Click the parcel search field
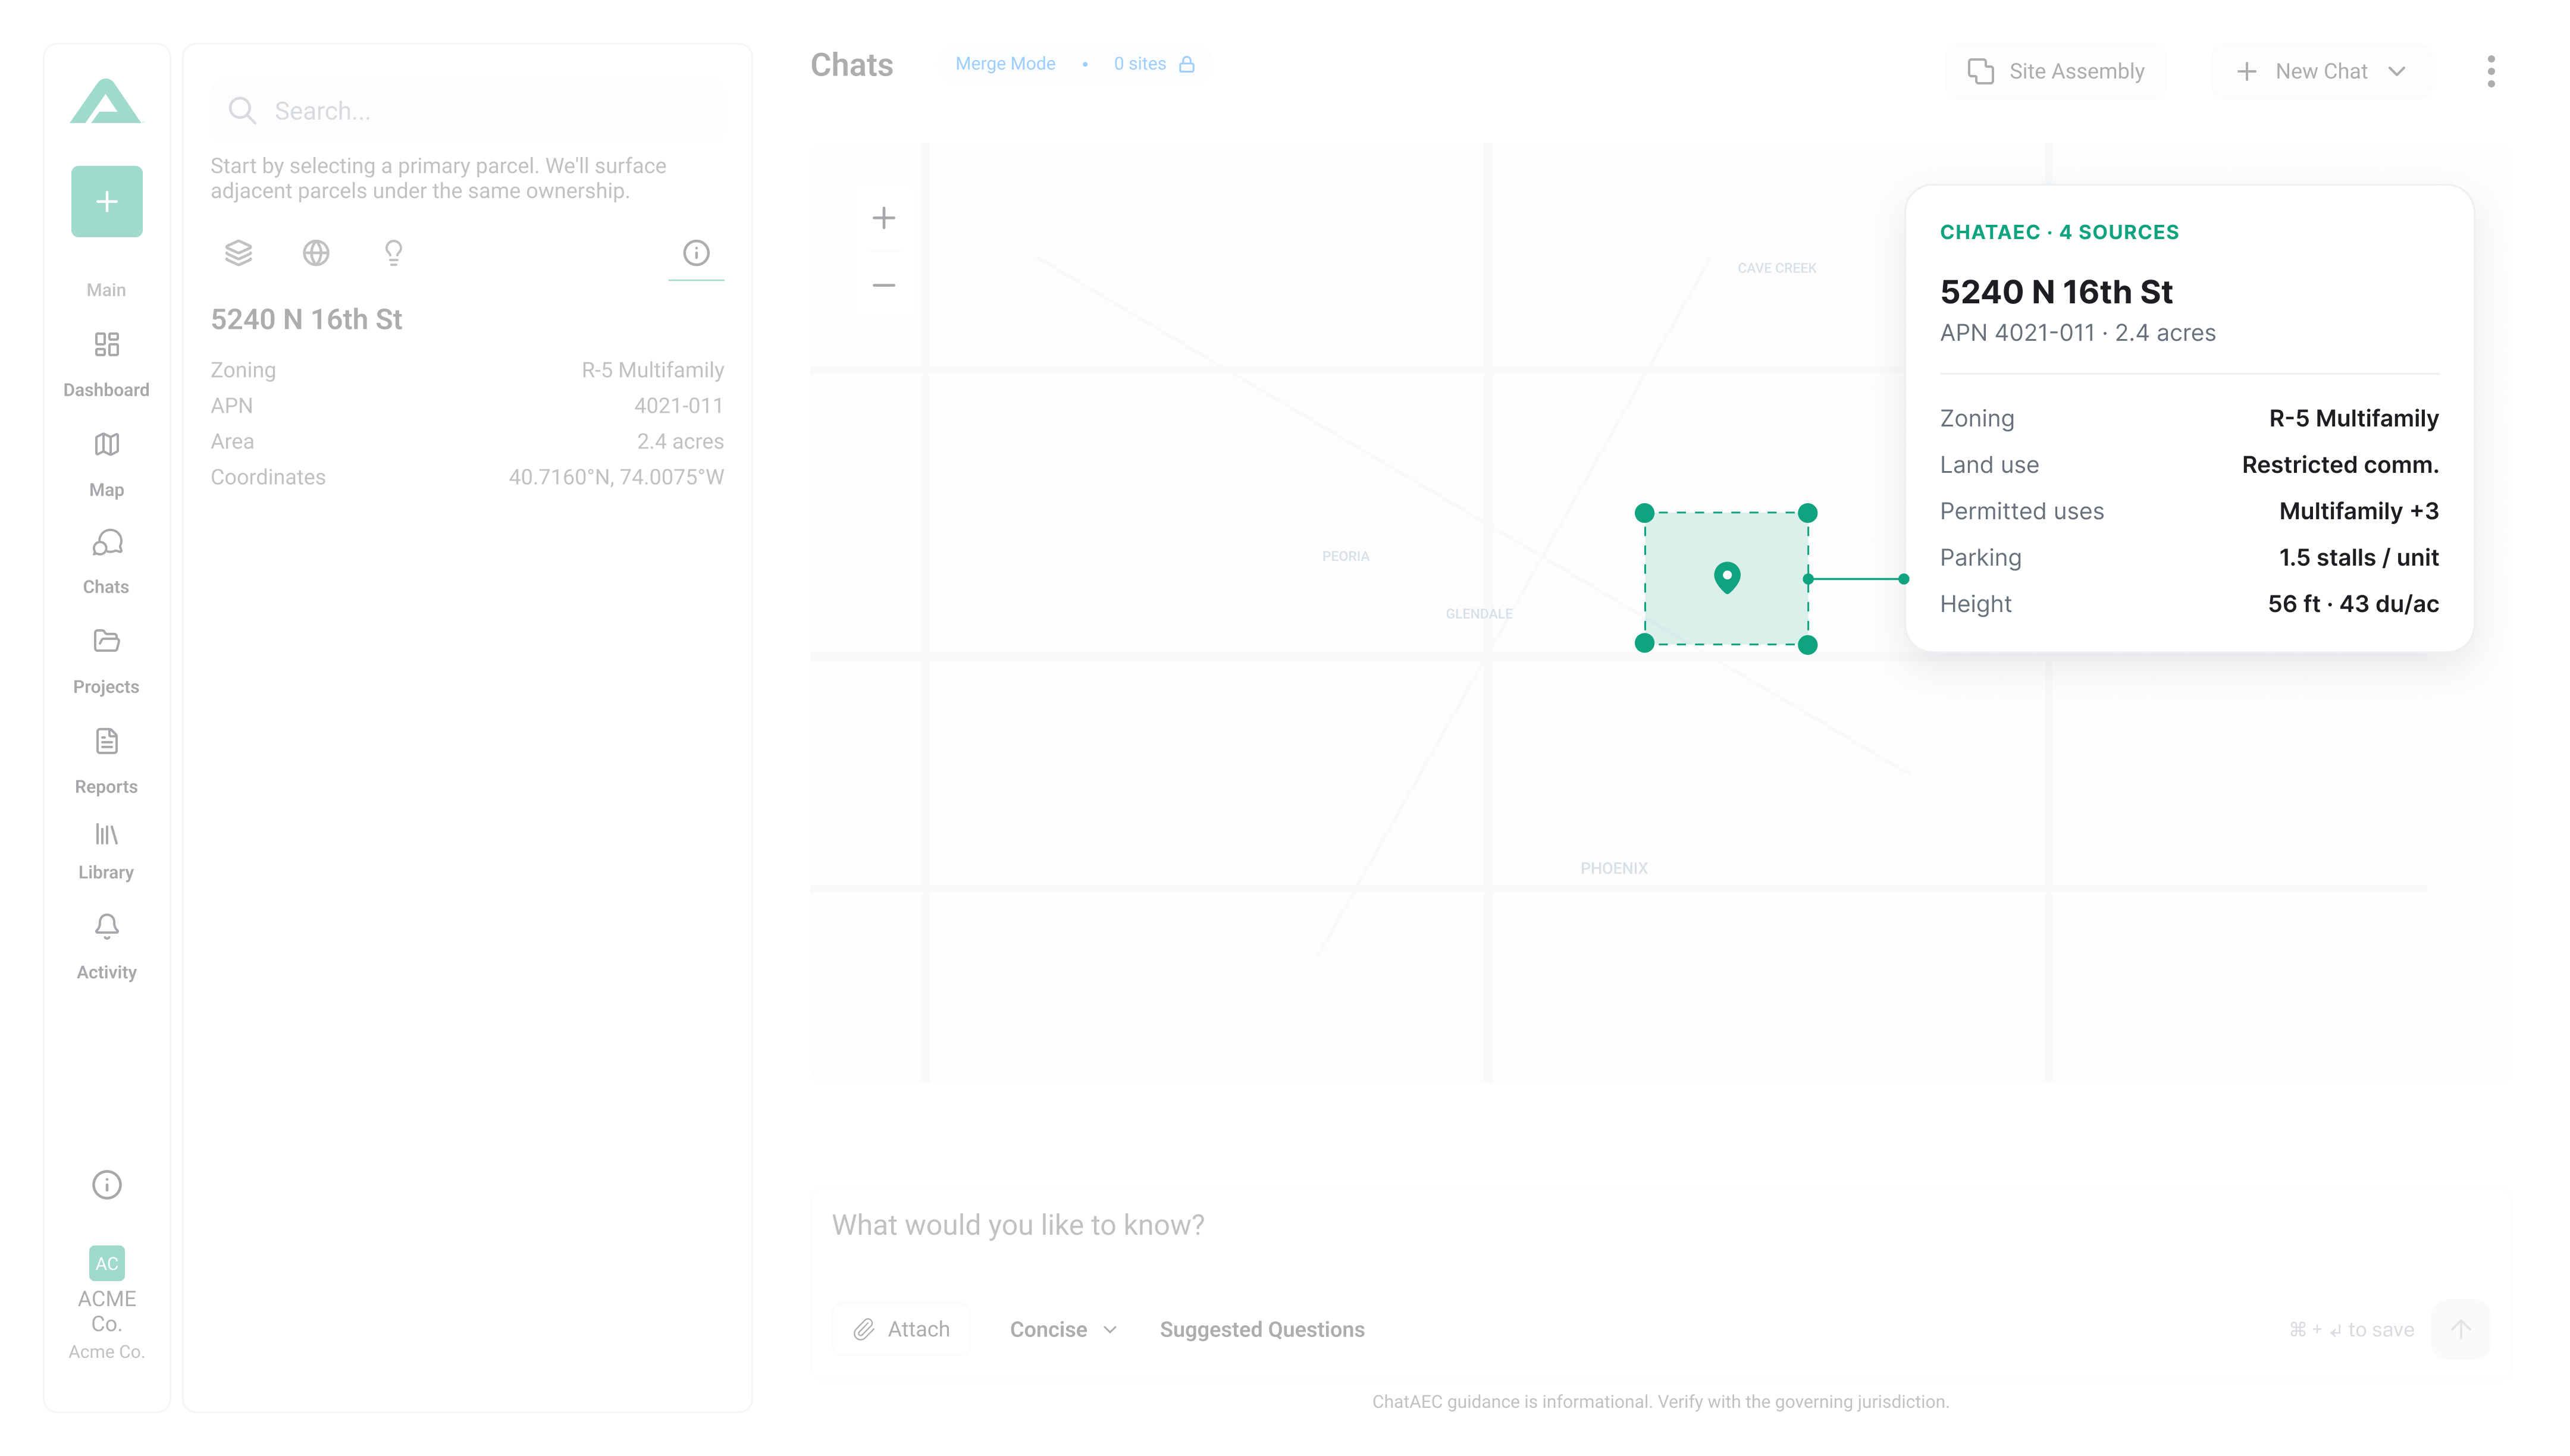 coord(468,111)
